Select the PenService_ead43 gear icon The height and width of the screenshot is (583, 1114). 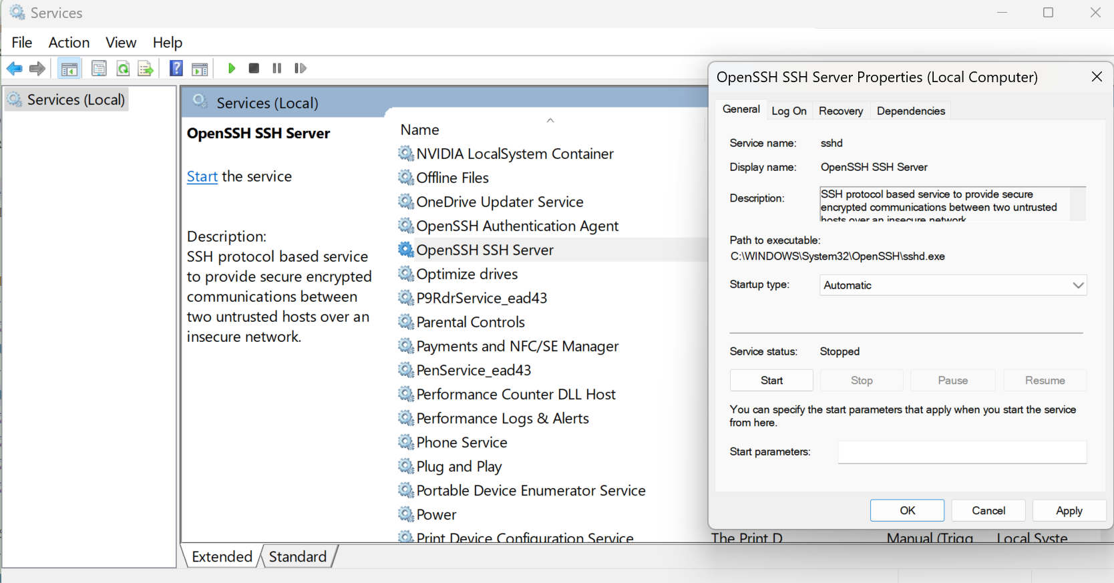pos(406,370)
